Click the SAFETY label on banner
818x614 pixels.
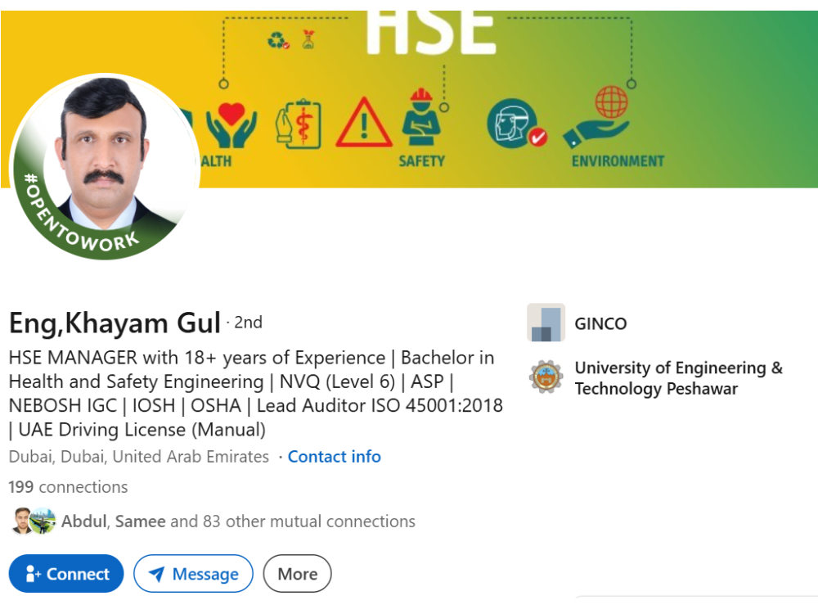[x=421, y=160]
